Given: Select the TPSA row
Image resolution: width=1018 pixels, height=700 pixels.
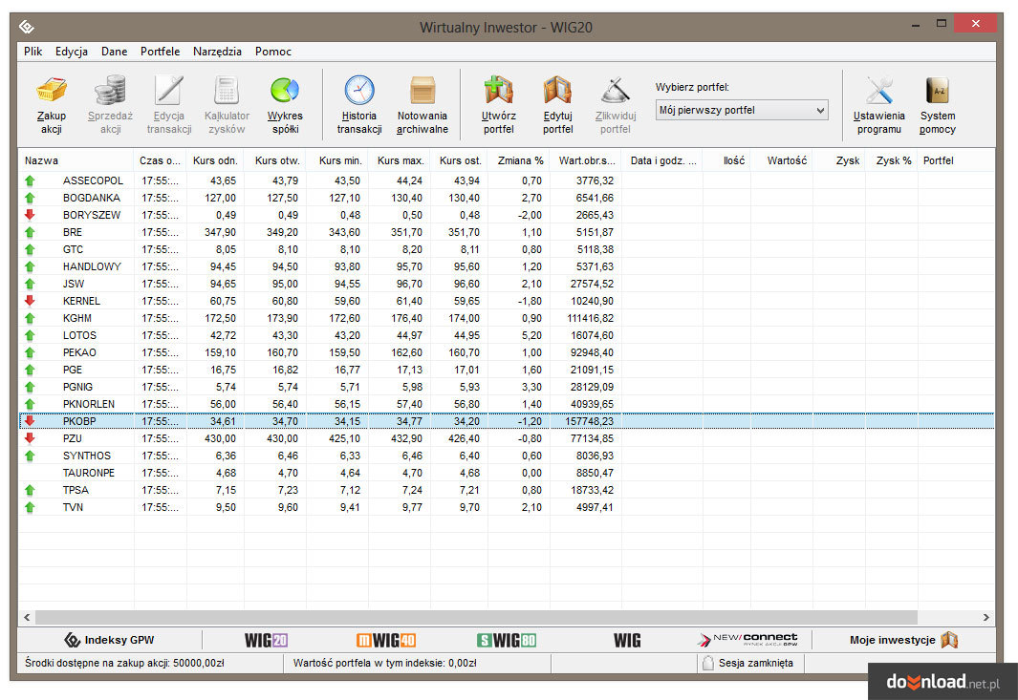Looking at the screenshot, I should (507, 490).
